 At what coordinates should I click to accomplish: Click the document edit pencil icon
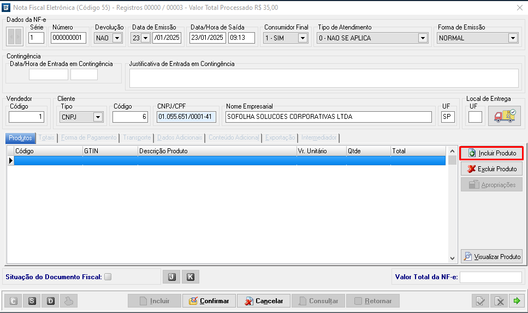(x=480, y=301)
